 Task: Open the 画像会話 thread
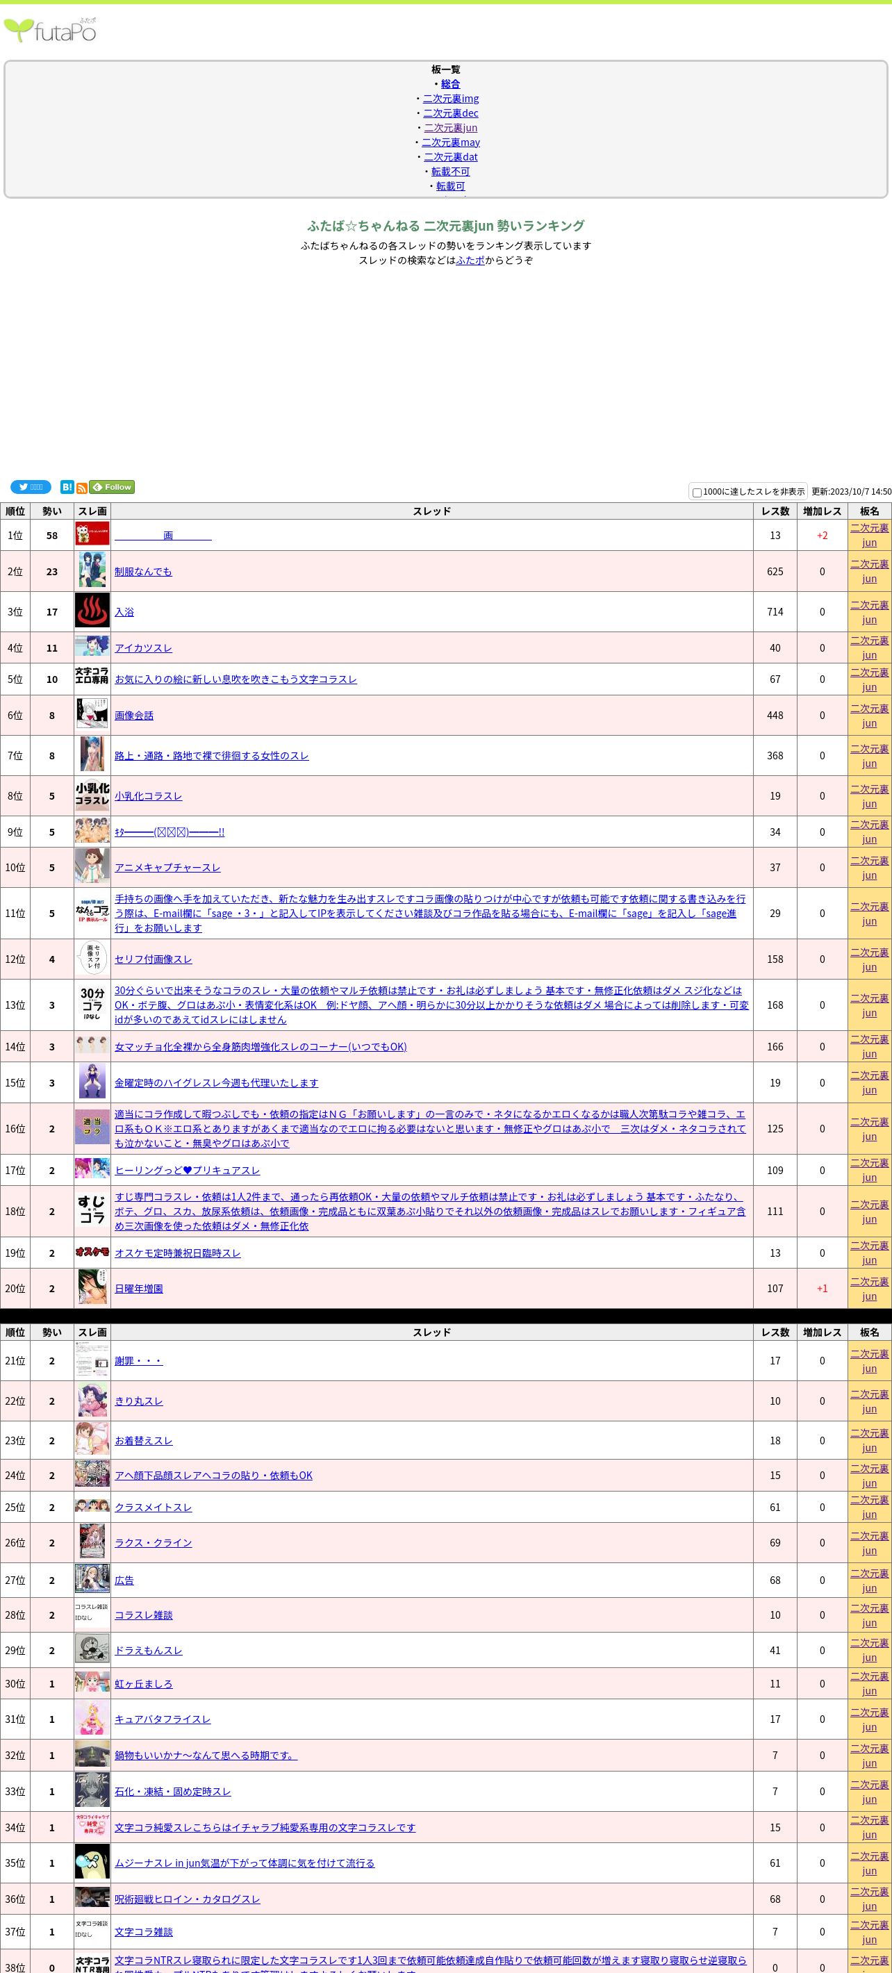tap(134, 716)
